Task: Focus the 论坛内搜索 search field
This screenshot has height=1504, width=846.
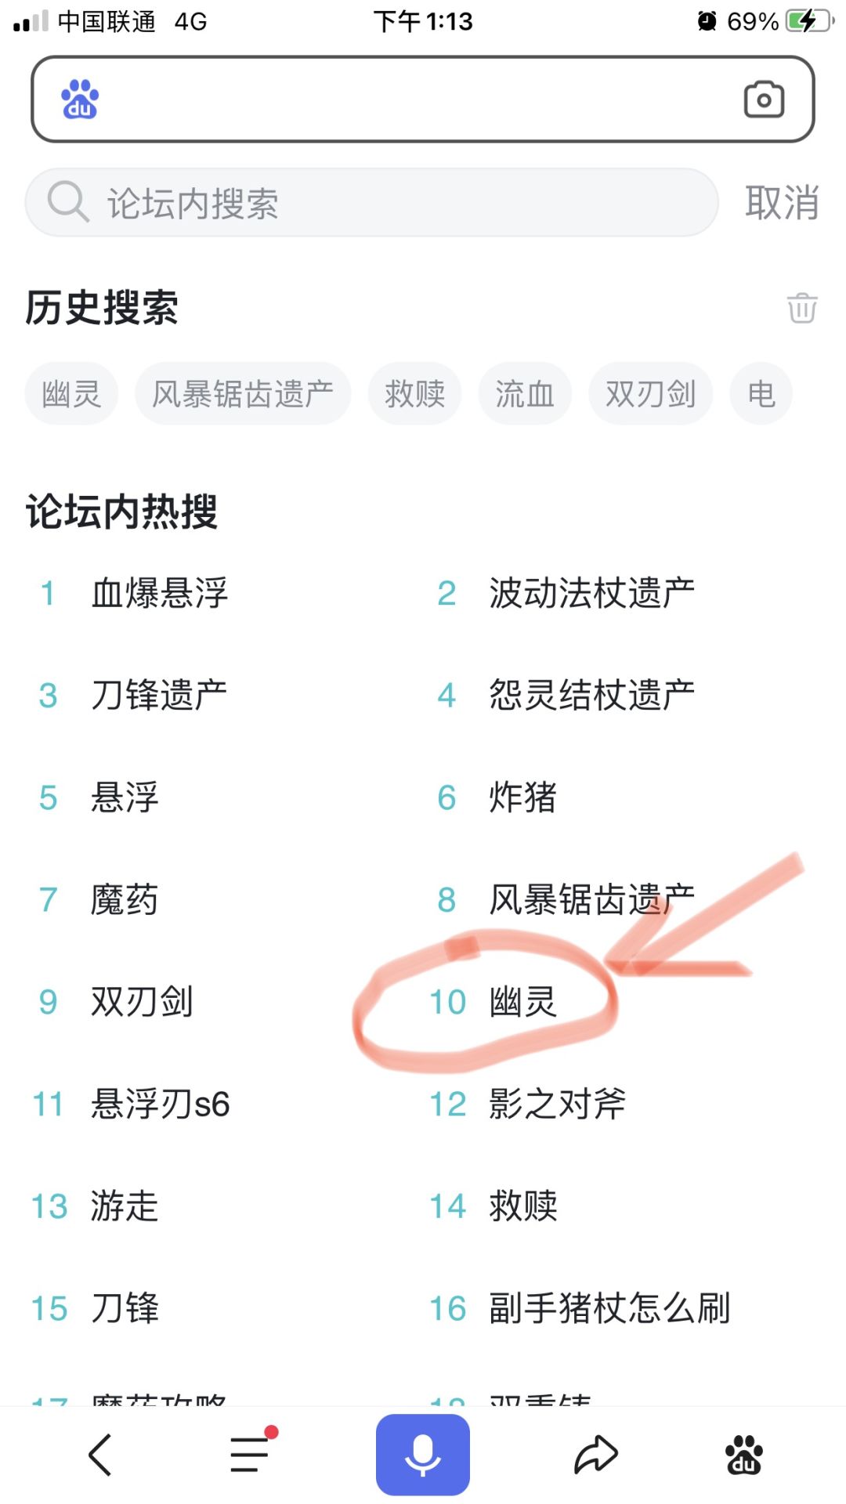Action: coord(392,203)
